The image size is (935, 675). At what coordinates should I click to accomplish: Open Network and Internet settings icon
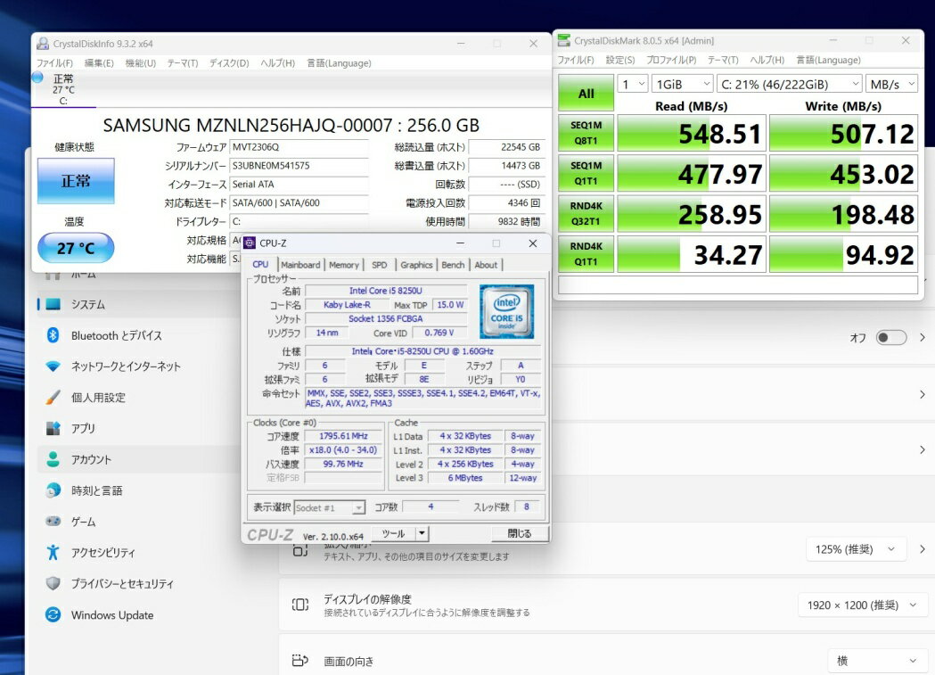[53, 366]
